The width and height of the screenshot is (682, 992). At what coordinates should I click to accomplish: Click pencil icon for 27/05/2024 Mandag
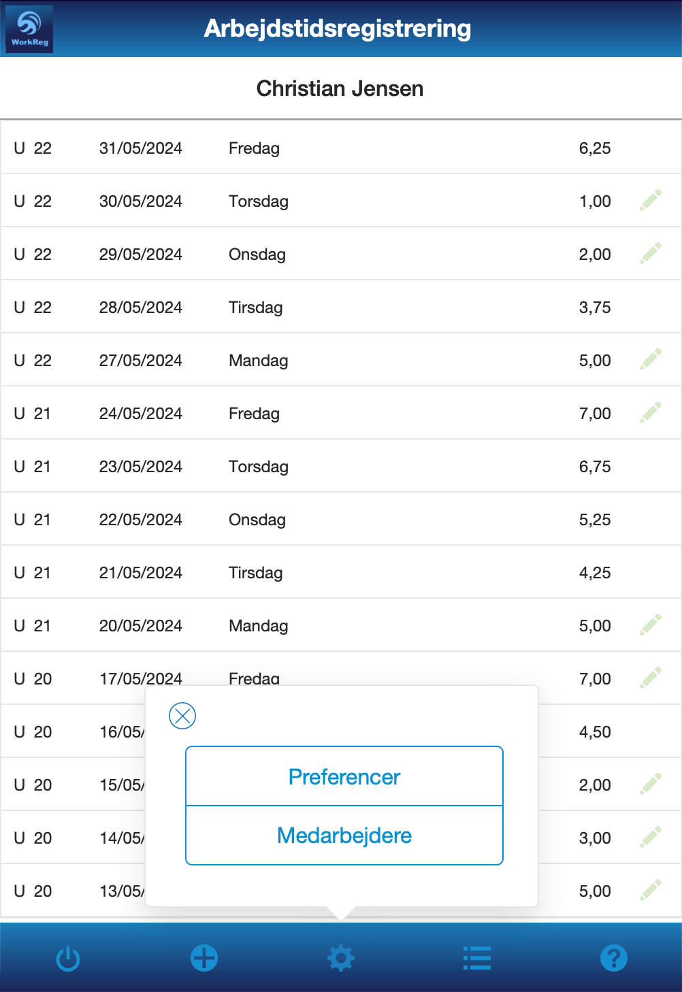[651, 360]
